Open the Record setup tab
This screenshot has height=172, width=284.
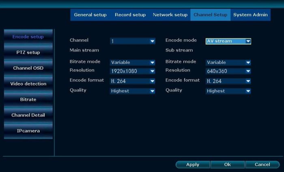tap(130, 15)
